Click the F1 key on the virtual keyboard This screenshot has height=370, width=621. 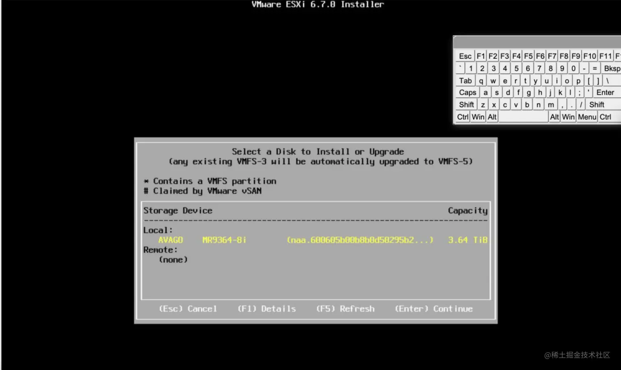pyautogui.click(x=481, y=56)
